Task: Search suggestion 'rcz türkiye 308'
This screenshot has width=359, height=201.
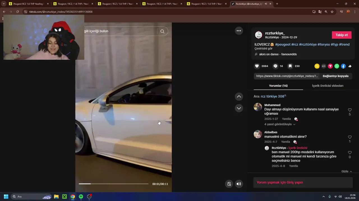Action: click(x=273, y=96)
